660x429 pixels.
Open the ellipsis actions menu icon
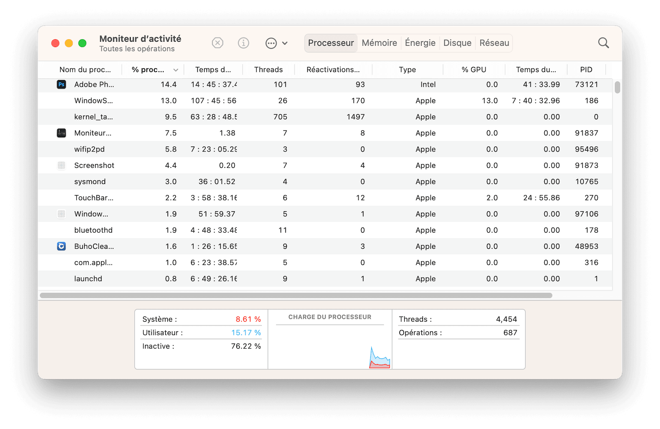point(271,43)
